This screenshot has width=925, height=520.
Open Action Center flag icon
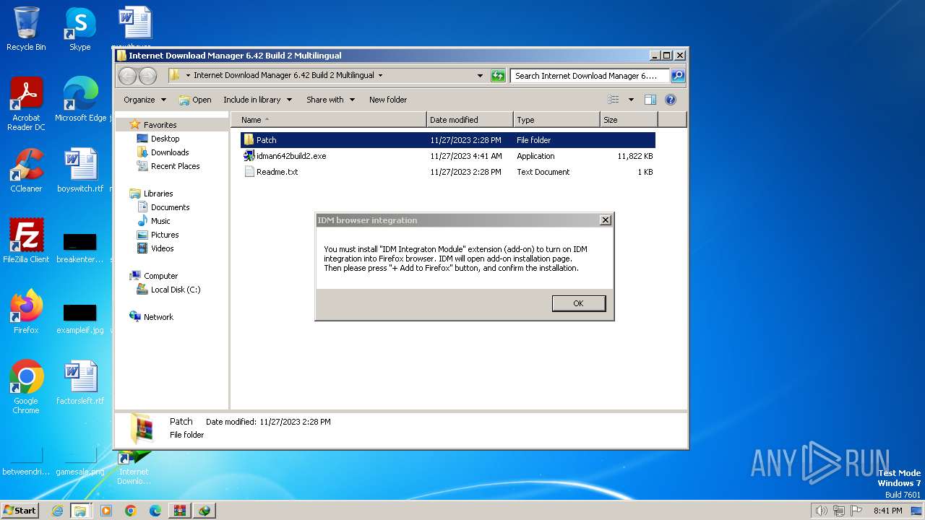pyautogui.click(x=856, y=511)
